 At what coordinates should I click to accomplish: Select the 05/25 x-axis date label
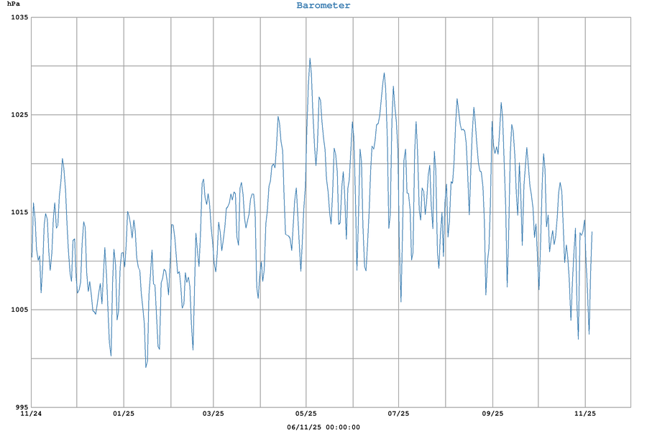(x=306, y=414)
